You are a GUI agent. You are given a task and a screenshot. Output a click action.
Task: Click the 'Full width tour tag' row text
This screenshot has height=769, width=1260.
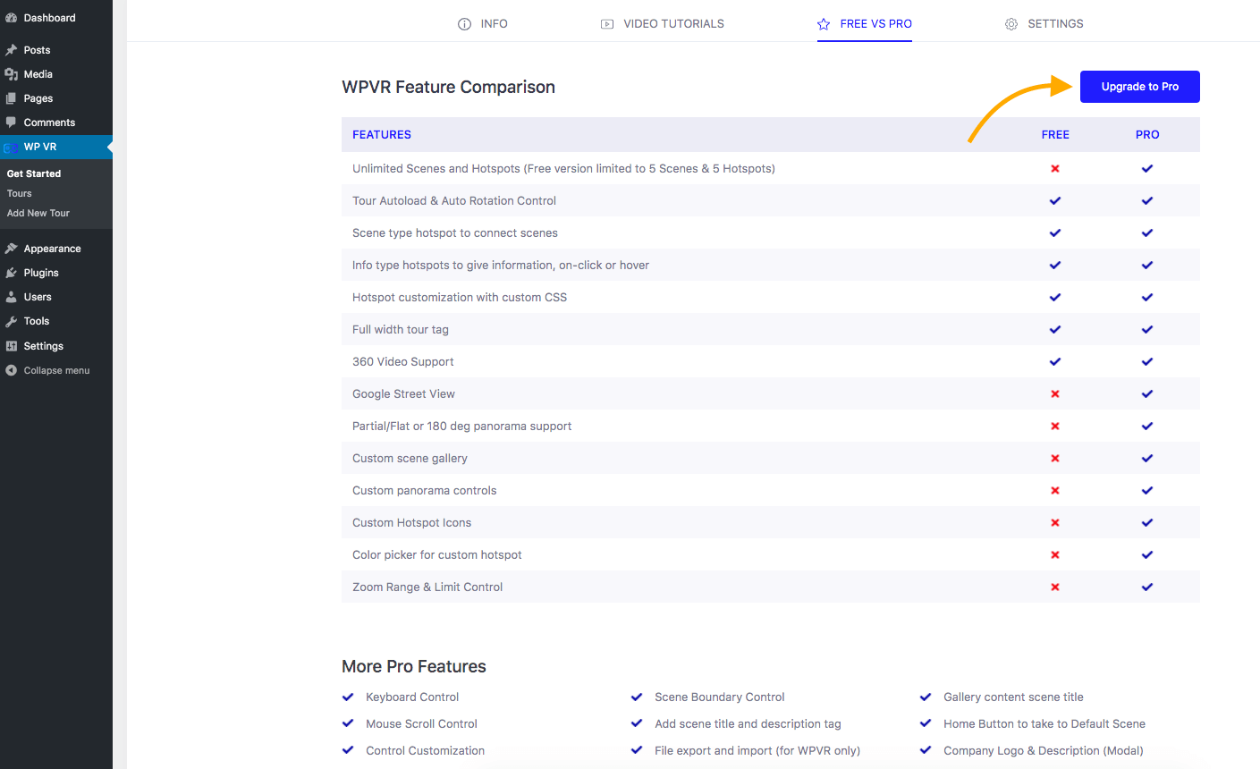(401, 329)
